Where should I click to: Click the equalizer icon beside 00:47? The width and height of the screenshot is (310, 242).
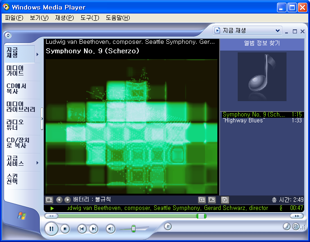pyautogui.click(x=282, y=208)
